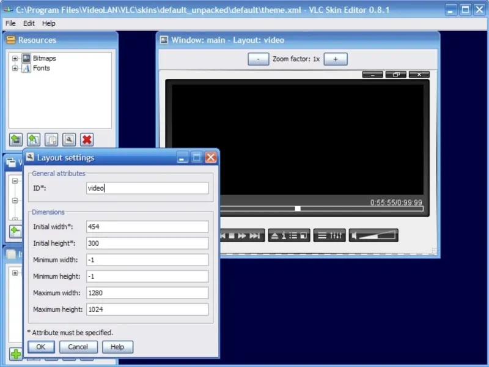
Task: Click the '* Attribute must be specified.' note
Action: click(70, 333)
